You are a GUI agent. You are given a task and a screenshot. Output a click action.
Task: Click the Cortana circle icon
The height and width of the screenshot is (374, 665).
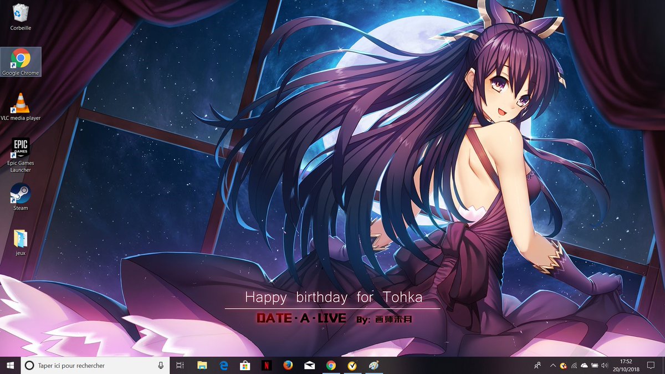point(30,365)
